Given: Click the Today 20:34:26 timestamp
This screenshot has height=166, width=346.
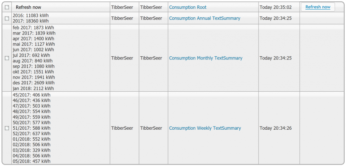Looking at the screenshot, I should click(x=275, y=128).
